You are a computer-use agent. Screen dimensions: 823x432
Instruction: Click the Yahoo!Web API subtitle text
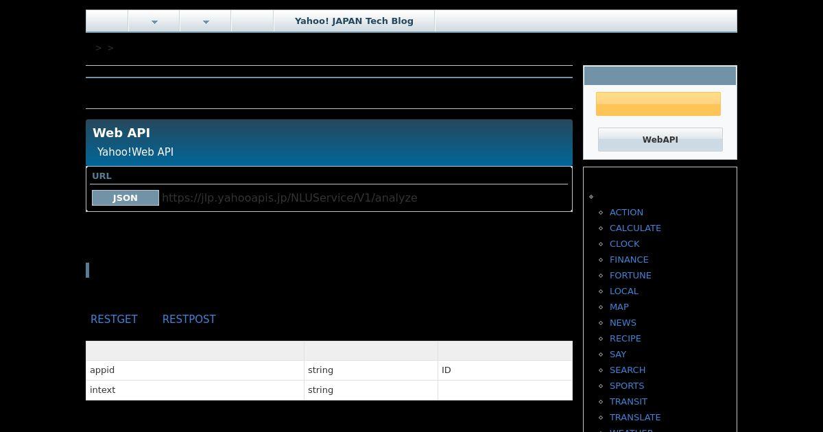[135, 152]
